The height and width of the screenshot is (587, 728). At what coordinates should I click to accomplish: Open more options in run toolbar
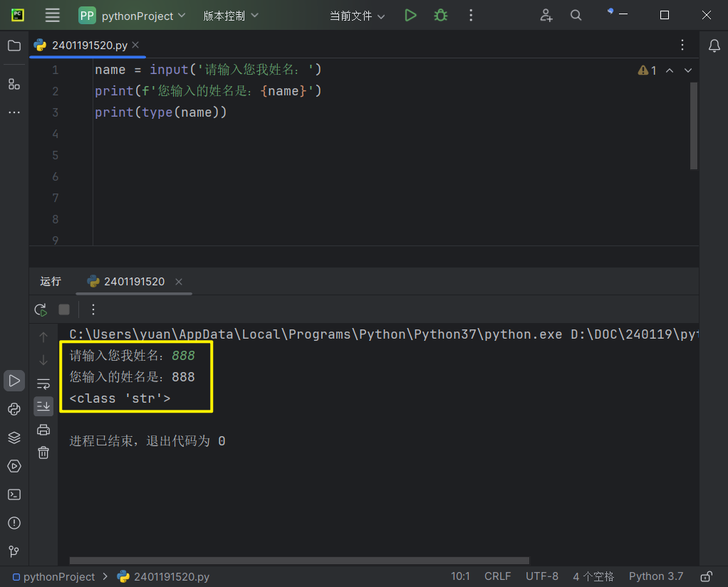pyautogui.click(x=93, y=310)
